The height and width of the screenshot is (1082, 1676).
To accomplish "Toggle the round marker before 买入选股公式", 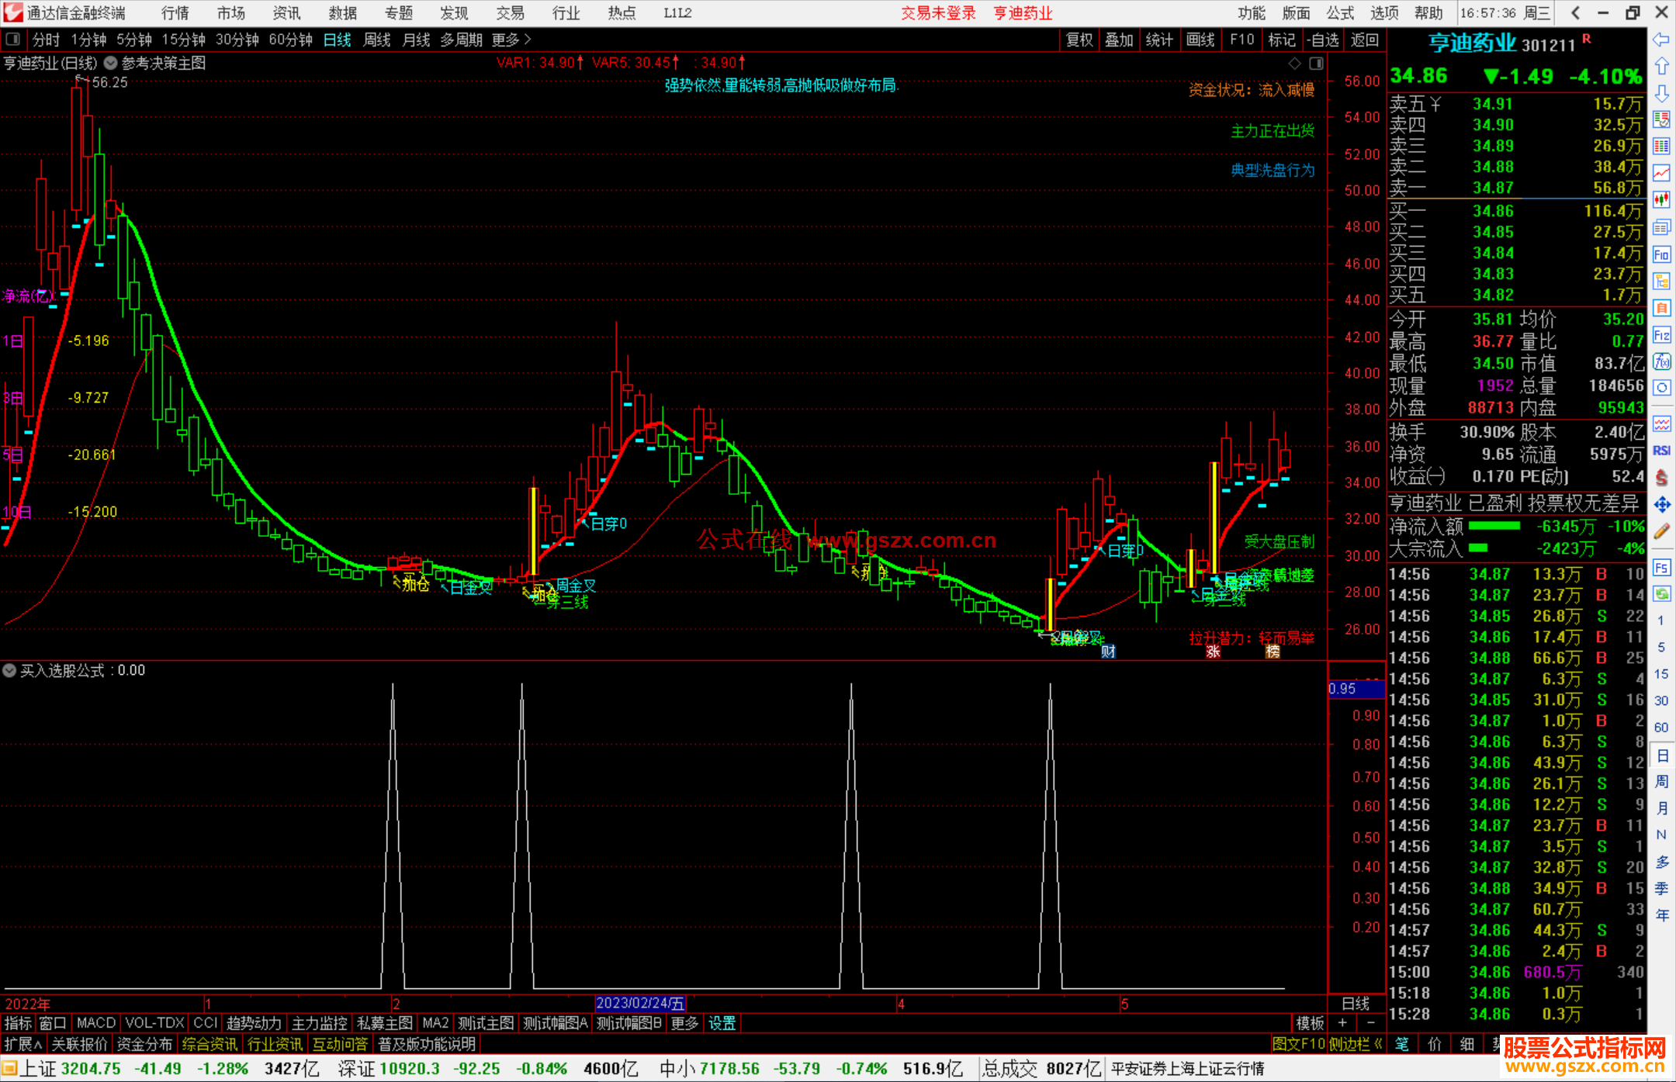I will click(9, 670).
